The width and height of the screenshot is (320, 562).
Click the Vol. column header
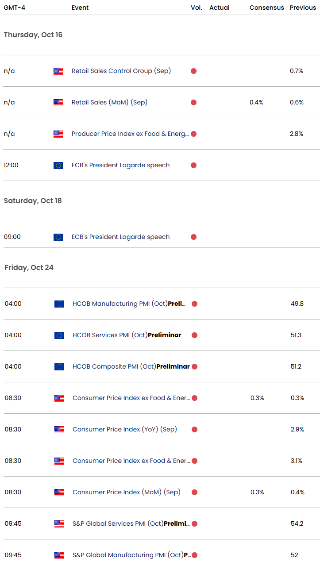(196, 8)
